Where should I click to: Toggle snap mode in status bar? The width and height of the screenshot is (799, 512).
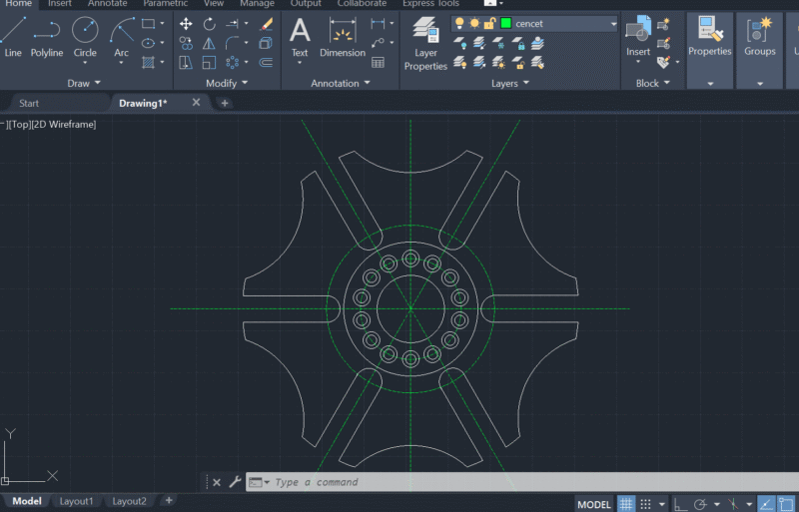[x=645, y=504]
